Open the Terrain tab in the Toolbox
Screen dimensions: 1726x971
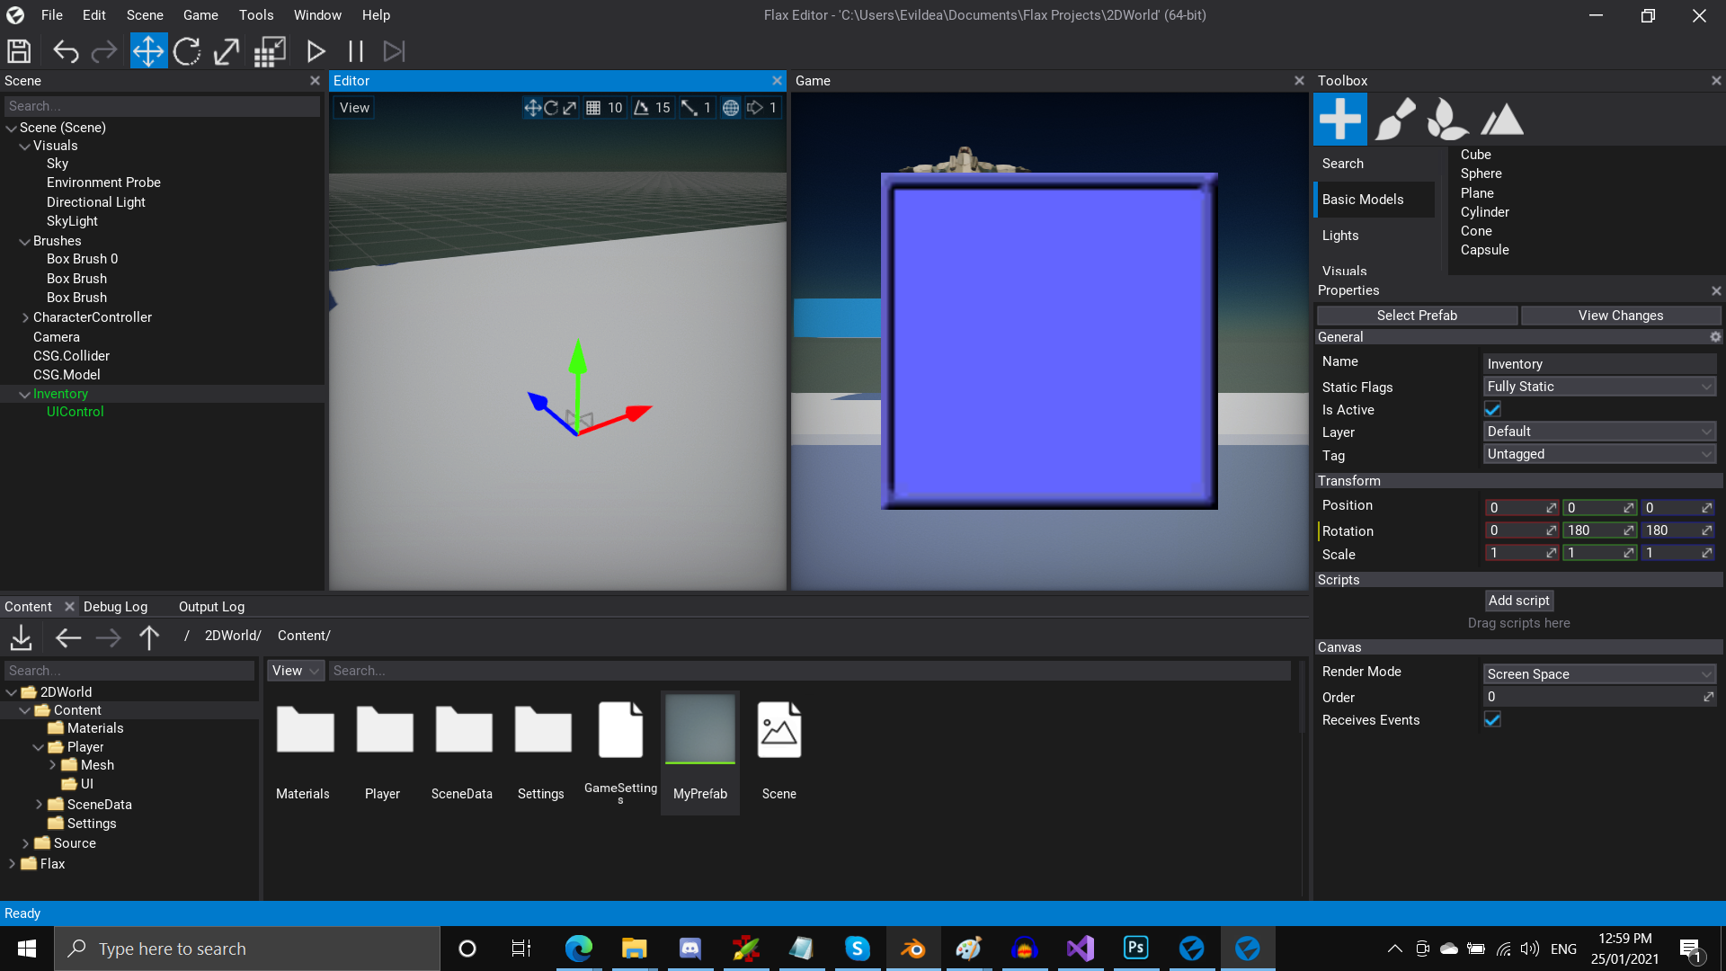pyautogui.click(x=1500, y=118)
